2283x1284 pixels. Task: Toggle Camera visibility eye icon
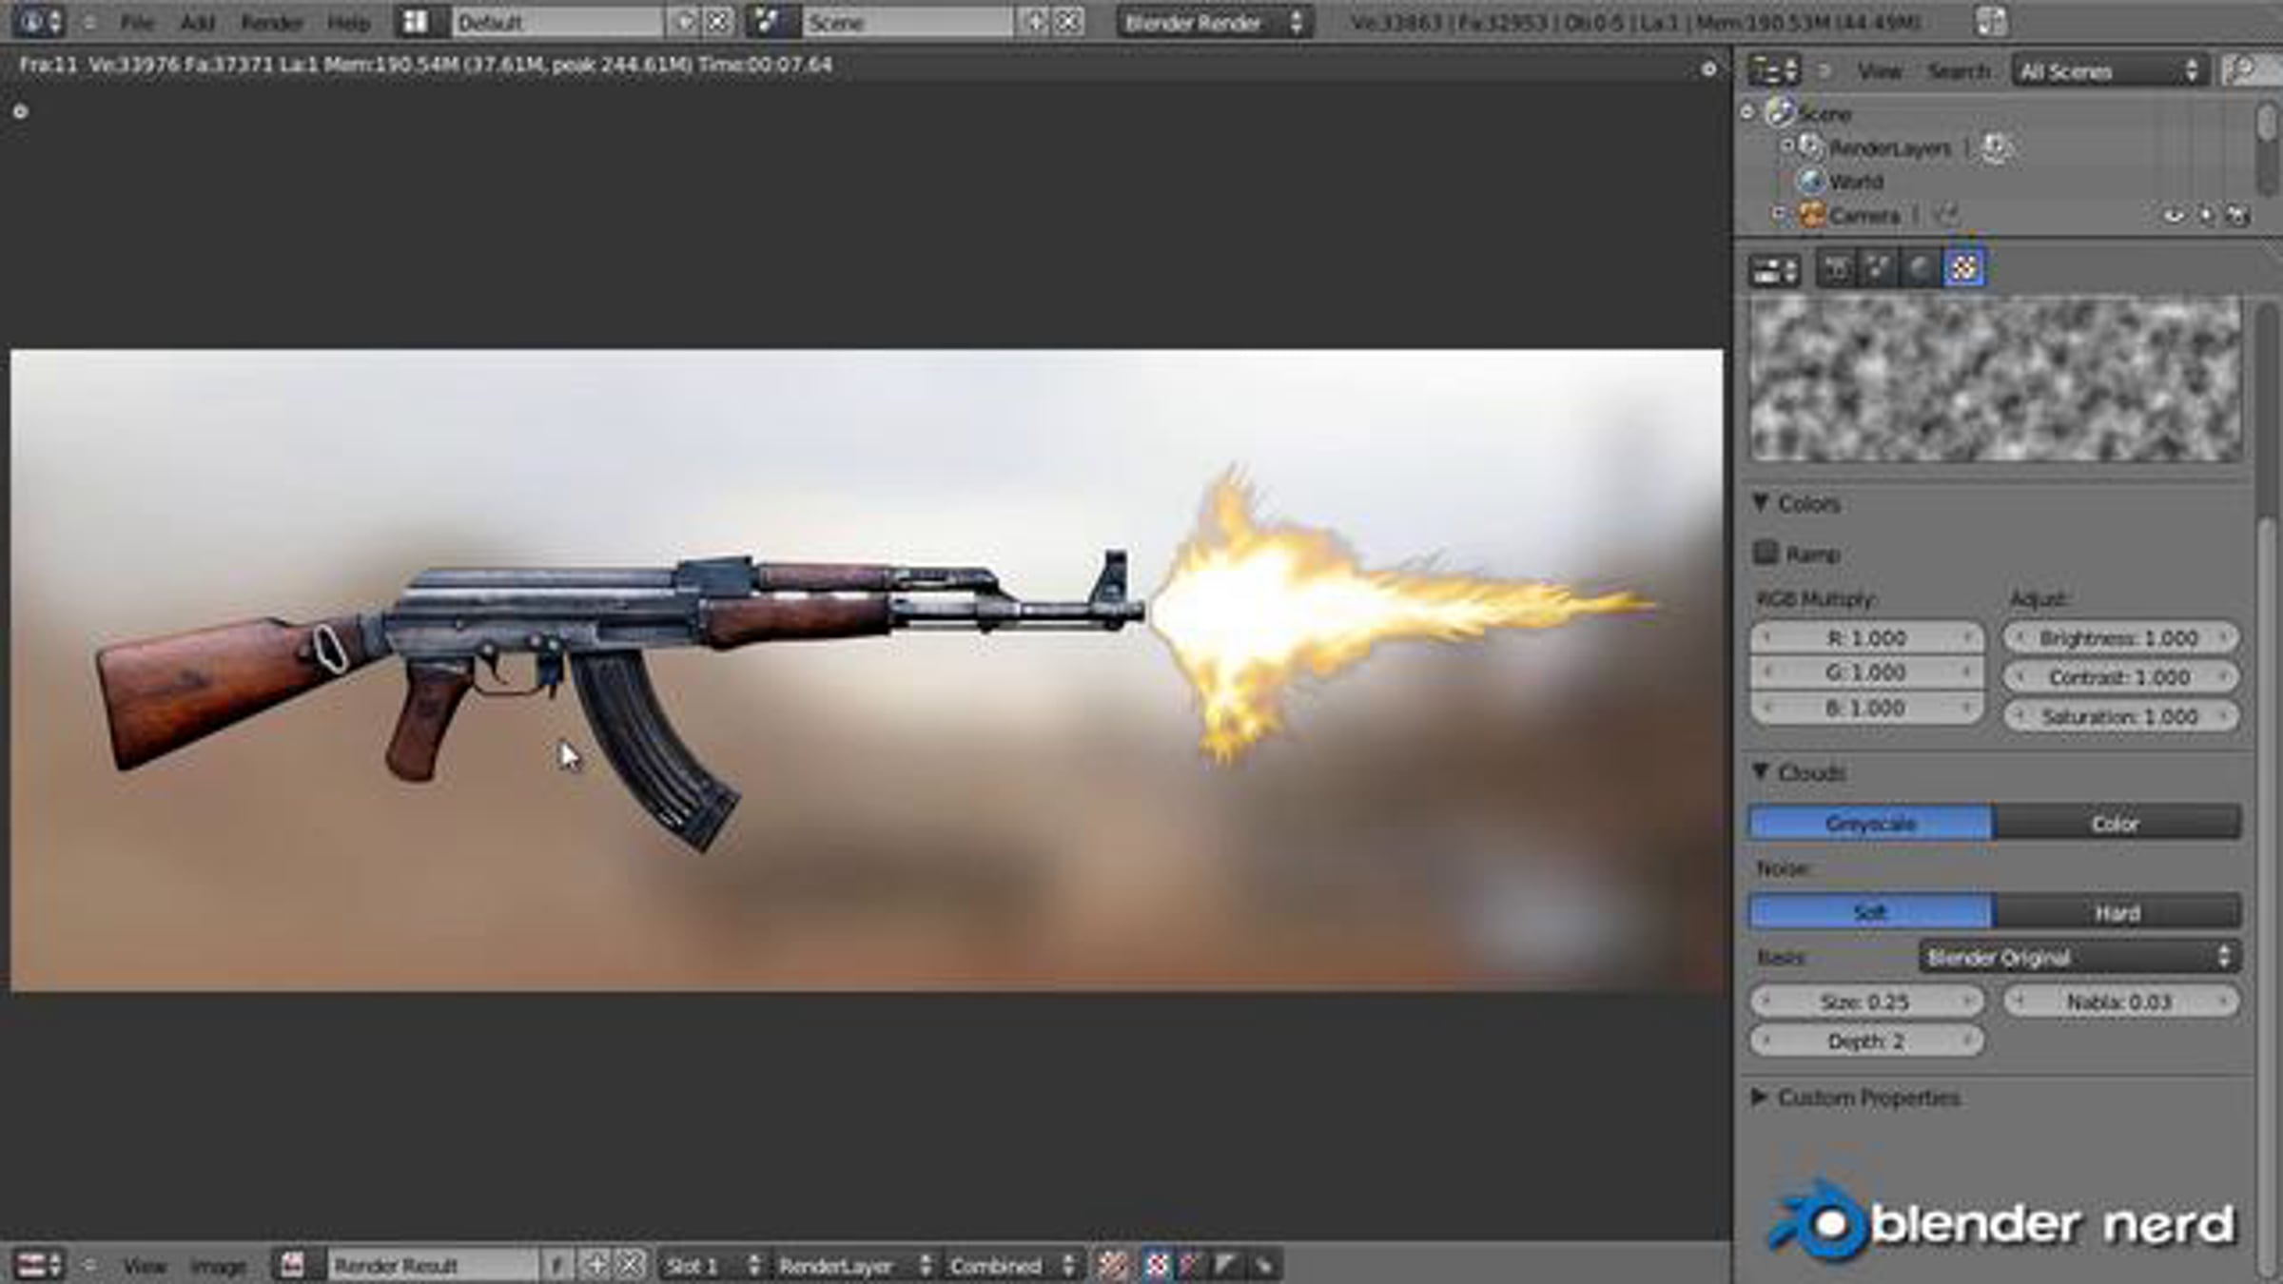tap(2174, 216)
